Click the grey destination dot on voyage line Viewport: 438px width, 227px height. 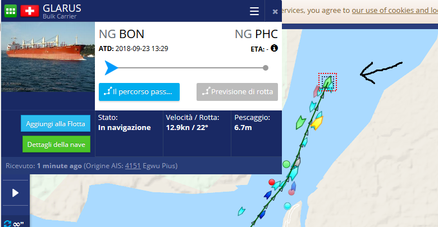[266, 68]
